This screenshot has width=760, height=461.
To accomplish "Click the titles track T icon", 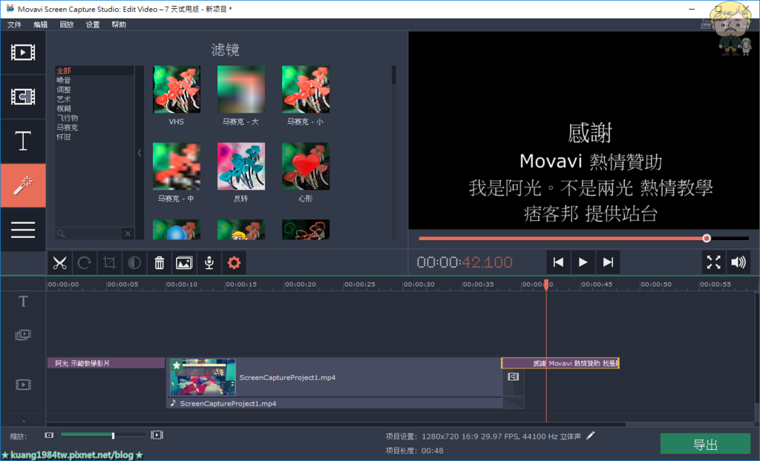I will click(x=23, y=302).
